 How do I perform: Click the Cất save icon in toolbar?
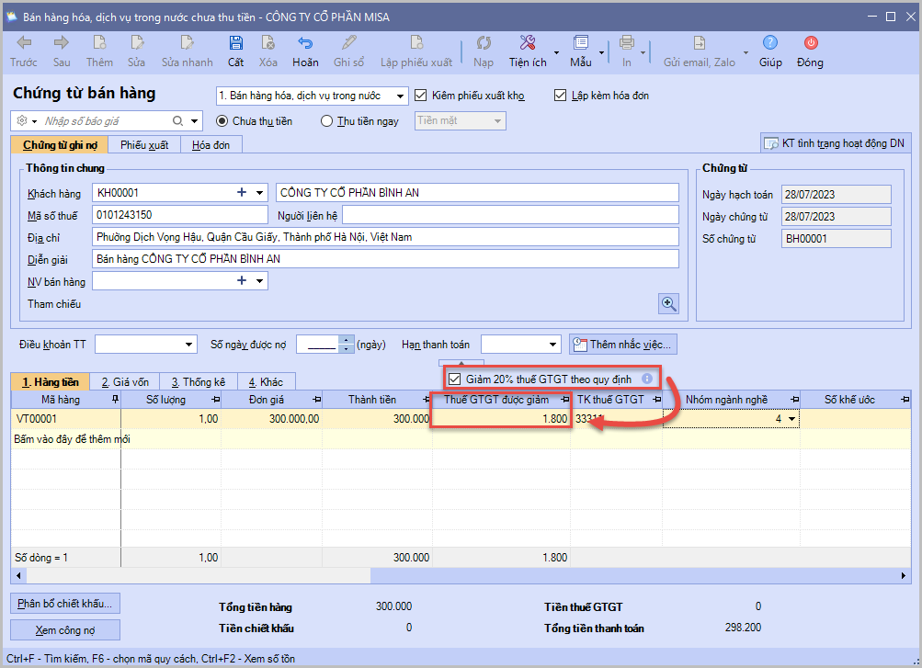tap(236, 43)
